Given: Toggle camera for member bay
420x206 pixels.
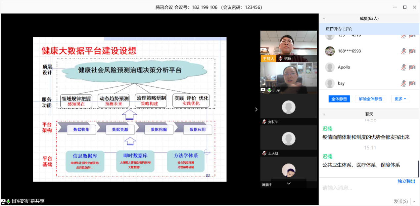Looking at the screenshot, I should [x=412, y=83].
